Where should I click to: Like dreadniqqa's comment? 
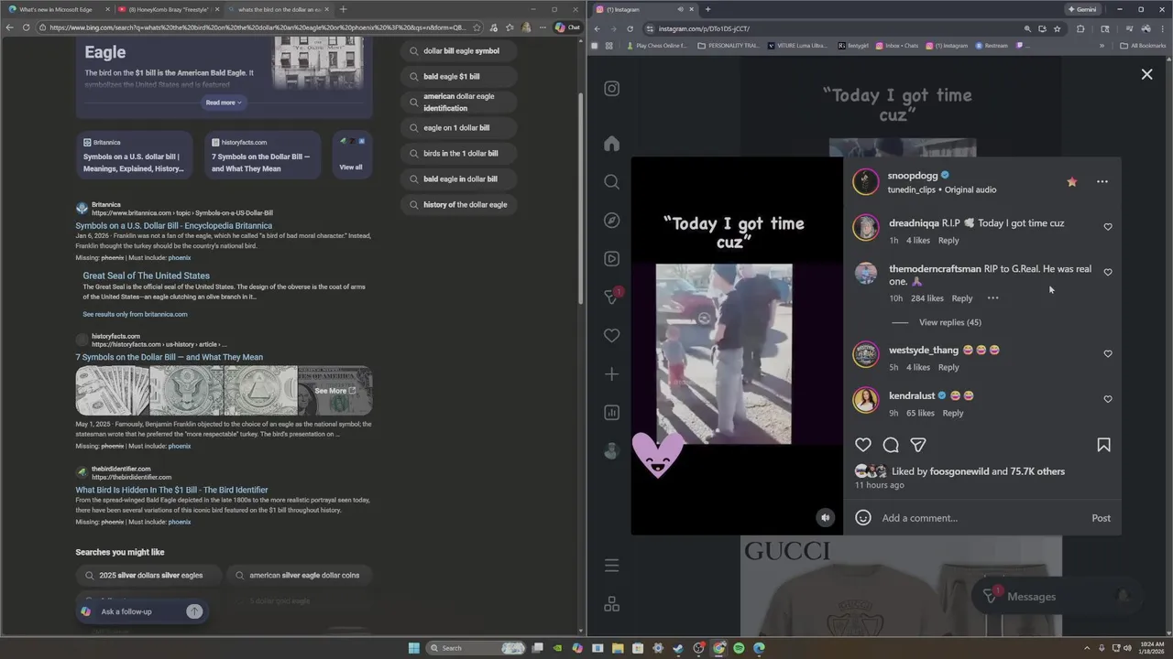(x=1107, y=227)
